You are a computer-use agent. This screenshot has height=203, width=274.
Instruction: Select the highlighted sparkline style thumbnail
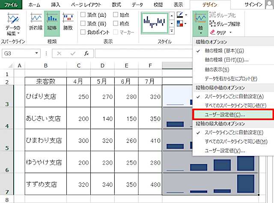click(x=155, y=23)
